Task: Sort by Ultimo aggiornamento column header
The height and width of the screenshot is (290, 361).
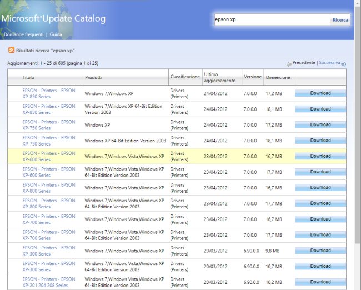Action: point(219,77)
